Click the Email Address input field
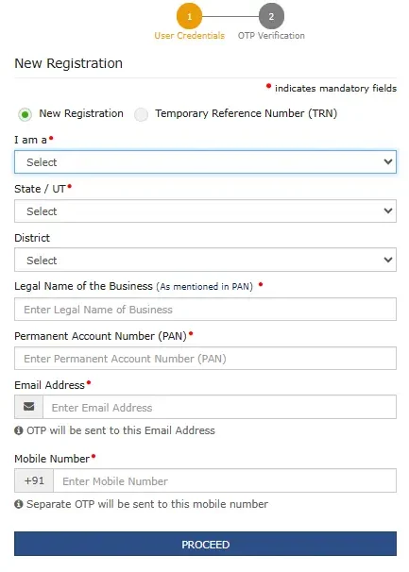The height and width of the screenshot is (572, 409). (219, 407)
